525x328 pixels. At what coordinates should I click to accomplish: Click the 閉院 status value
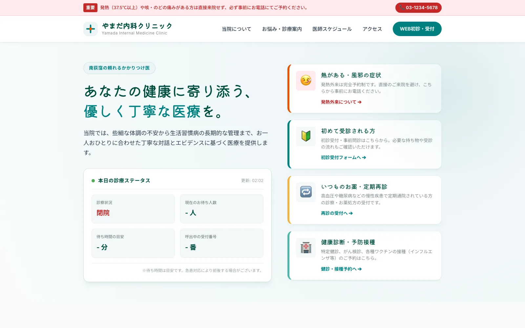coord(103,213)
